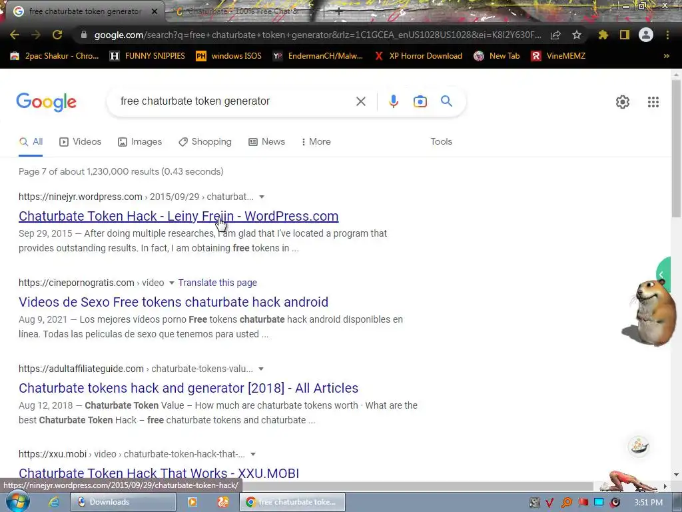Image resolution: width=682 pixels, height=512 pixels.
Task: Switch to the Chaturbate 100% Free Chat tab
Action: point(244,11)
